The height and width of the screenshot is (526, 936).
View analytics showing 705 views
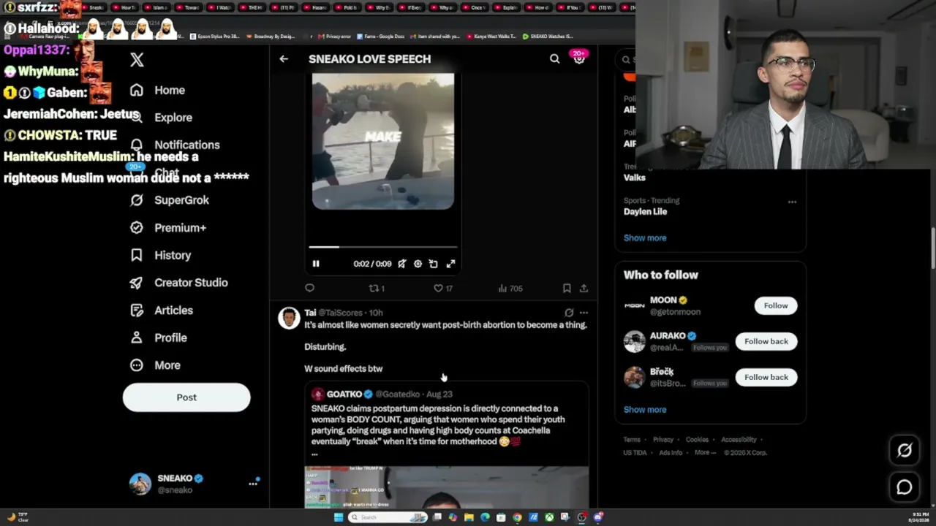click(x=510, y=289)
